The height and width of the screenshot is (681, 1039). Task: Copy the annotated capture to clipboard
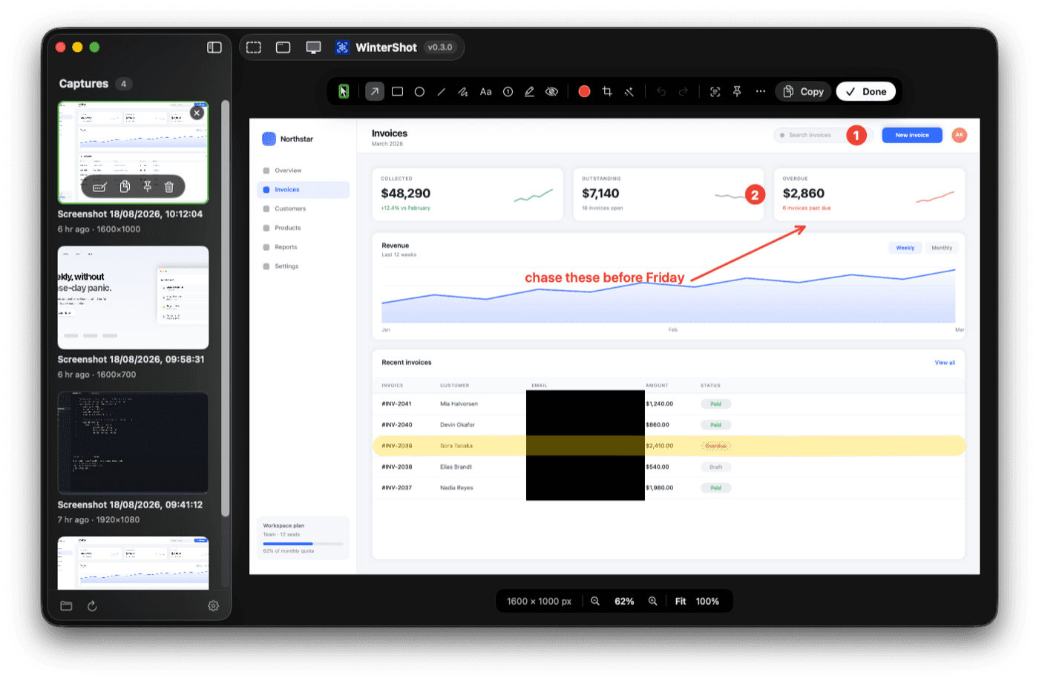[x=804, y=91]
